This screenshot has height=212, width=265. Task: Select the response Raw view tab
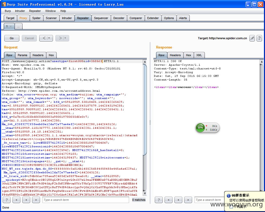point(161,55)
